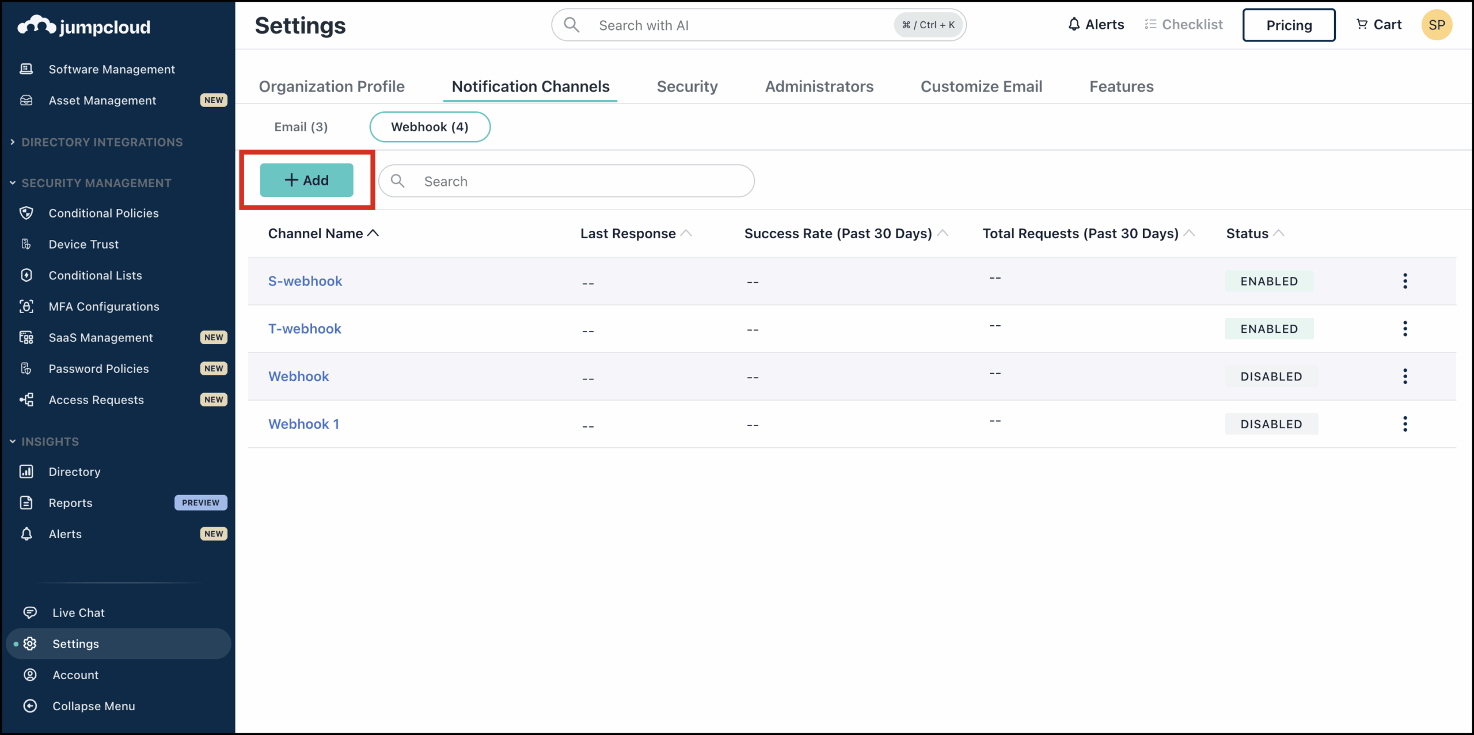Open the MFA Configurations sidebar item
This screenshot has width=1474, height=735.
click(x=104, y=306)
